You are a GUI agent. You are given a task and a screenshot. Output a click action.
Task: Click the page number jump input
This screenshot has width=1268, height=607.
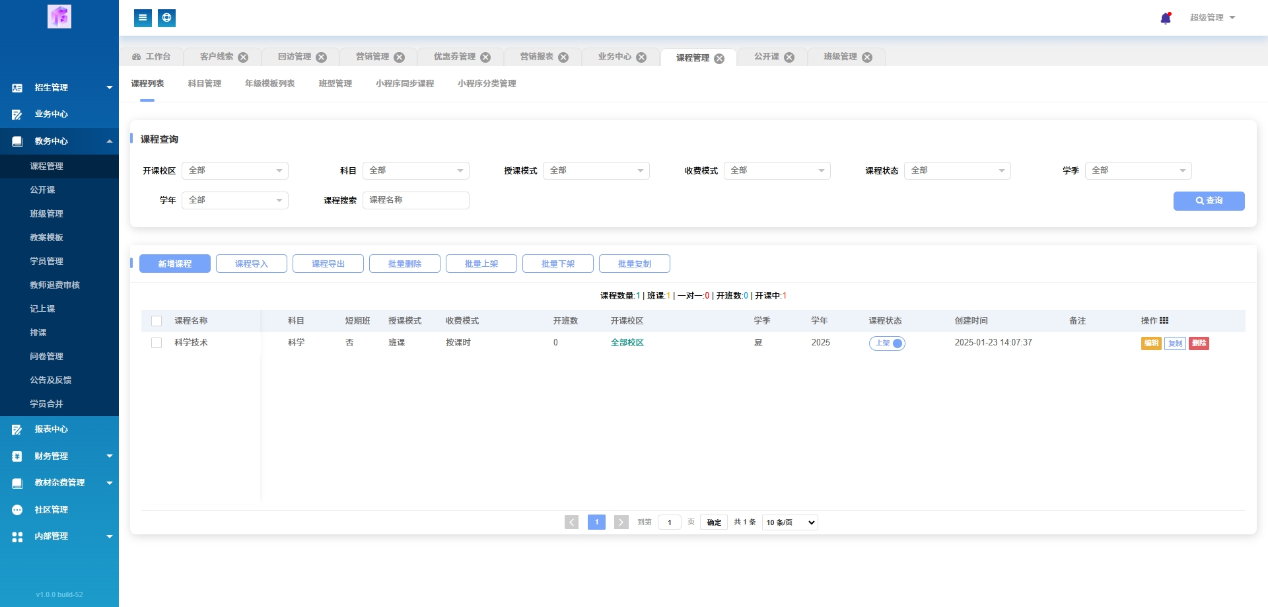pyautogui.click(x=670, y=522)
